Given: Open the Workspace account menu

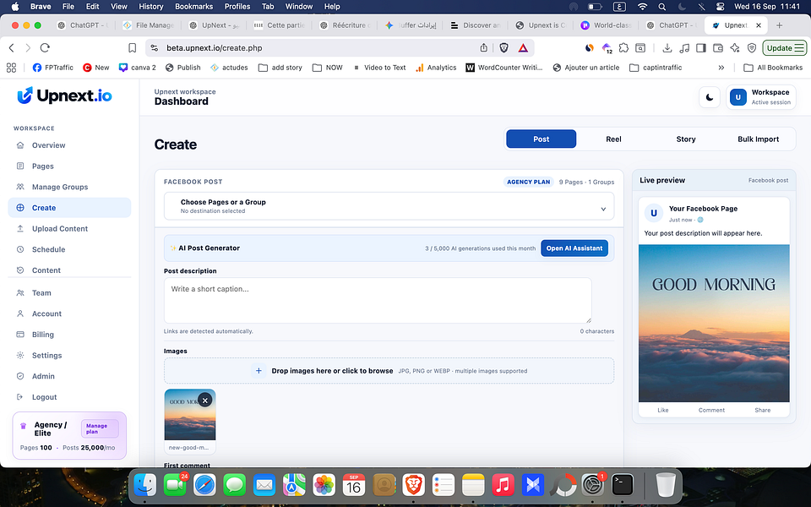Looking at the screenshot, I should (761, 97).
